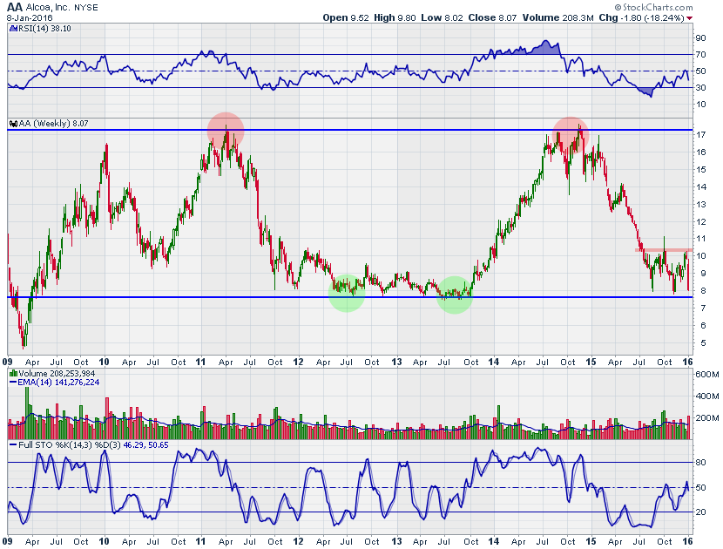Open the StockCharts.com copyright link
This screenshot has height=549, width=723.
(x=653, y=7)
